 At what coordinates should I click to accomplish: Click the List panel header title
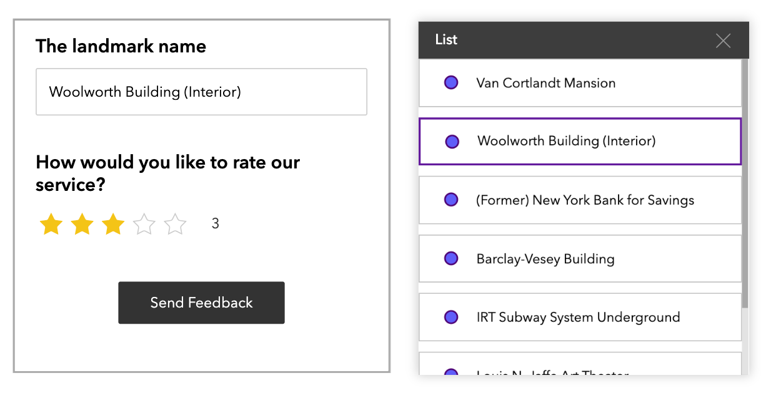[445, 40]
